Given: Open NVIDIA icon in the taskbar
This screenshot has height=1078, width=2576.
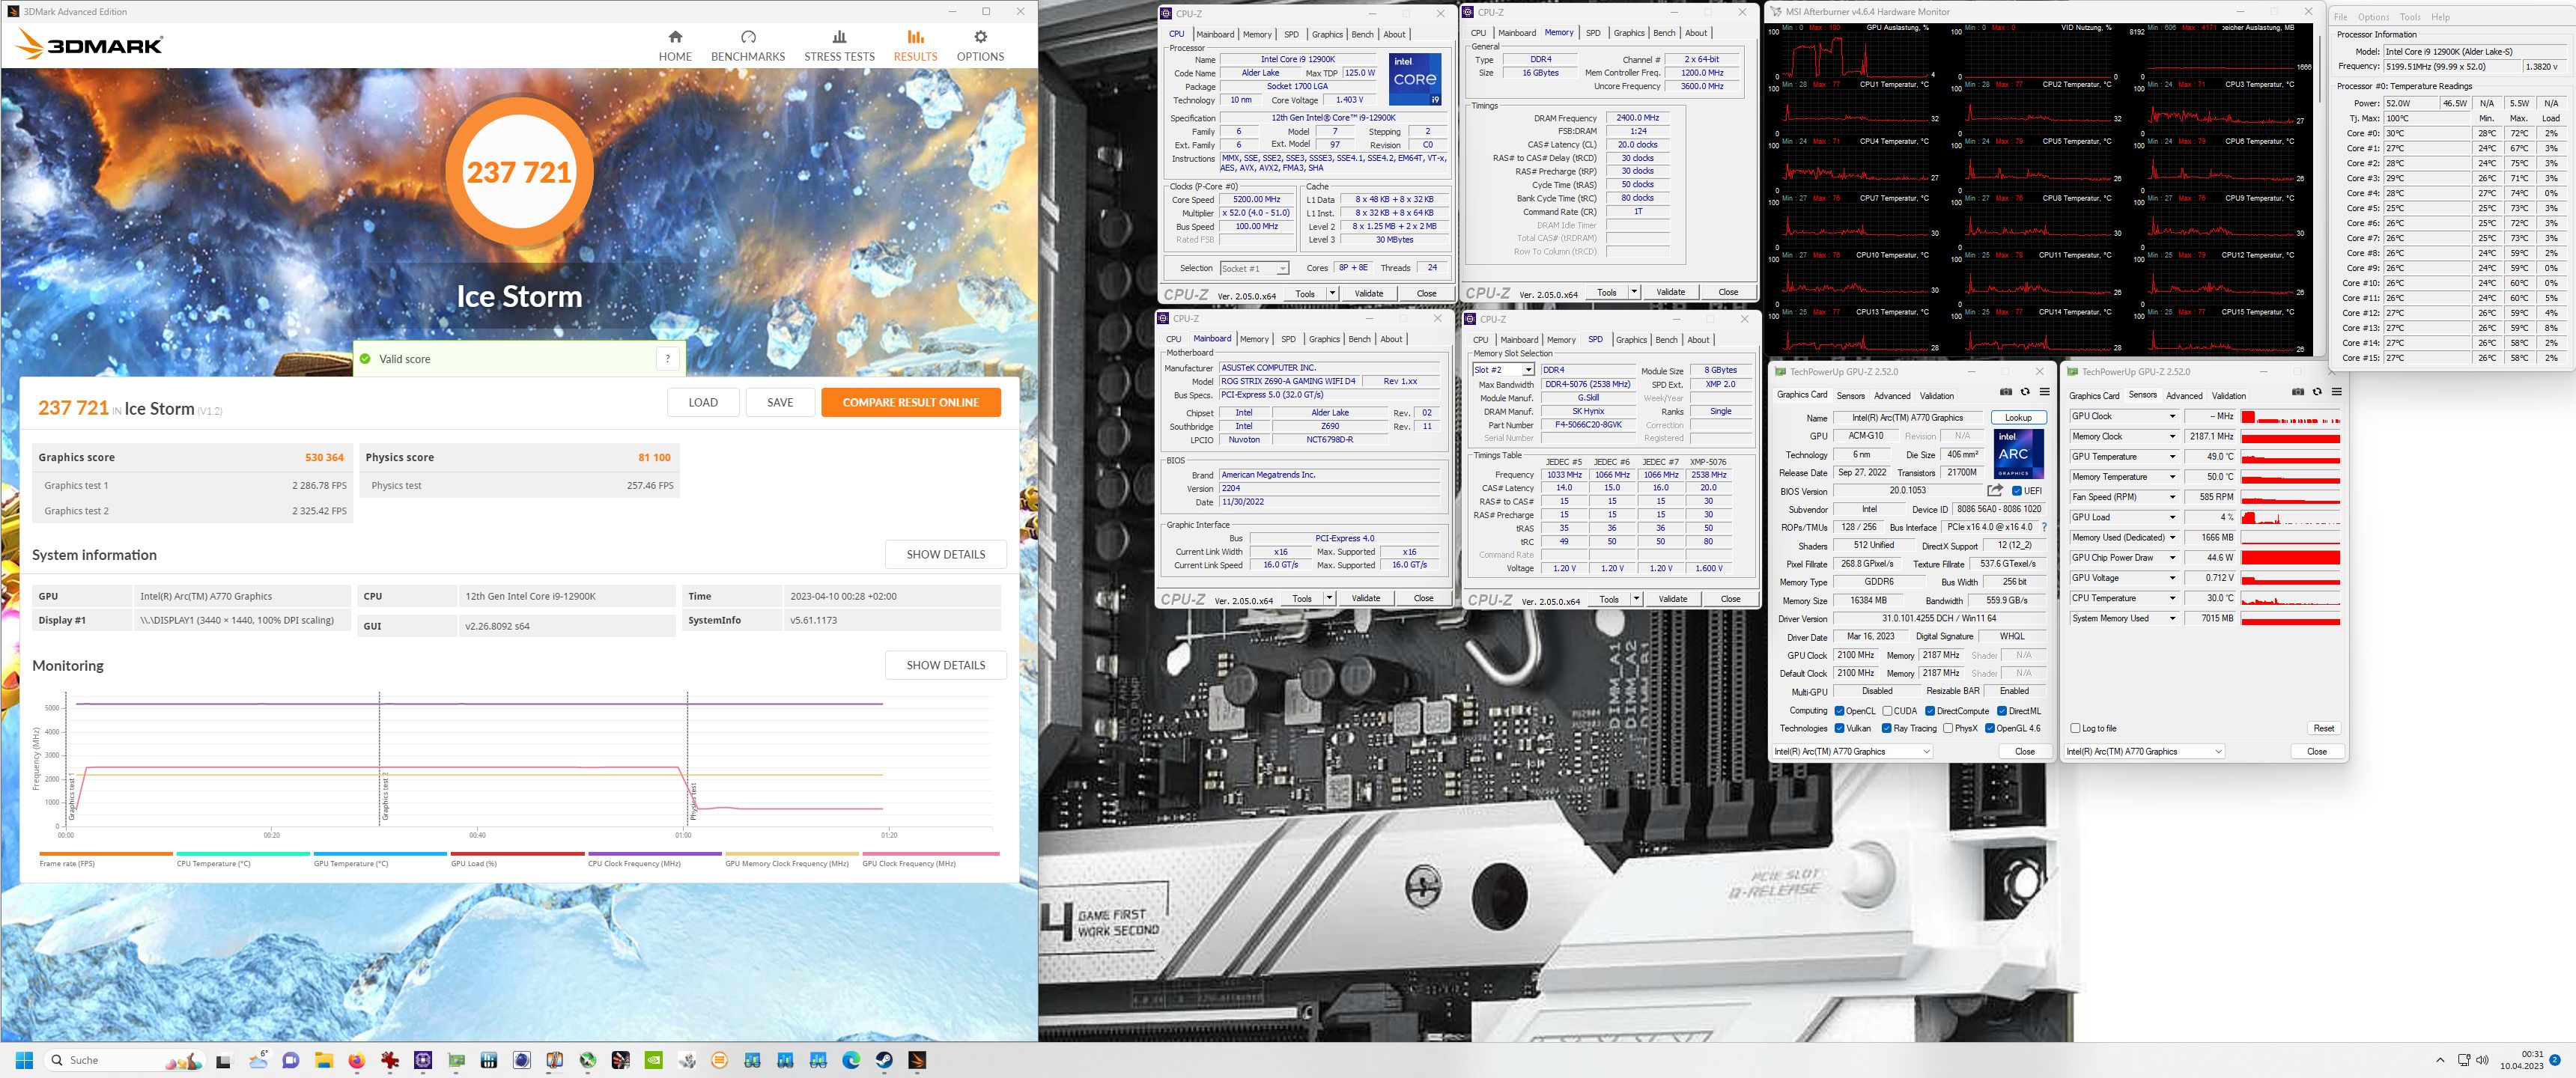Looking at the screenshot, I should point(653,1060).
